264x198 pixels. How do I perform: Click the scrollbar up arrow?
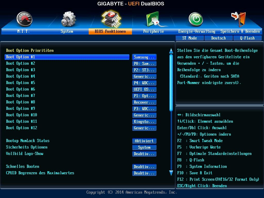(171, 51)
